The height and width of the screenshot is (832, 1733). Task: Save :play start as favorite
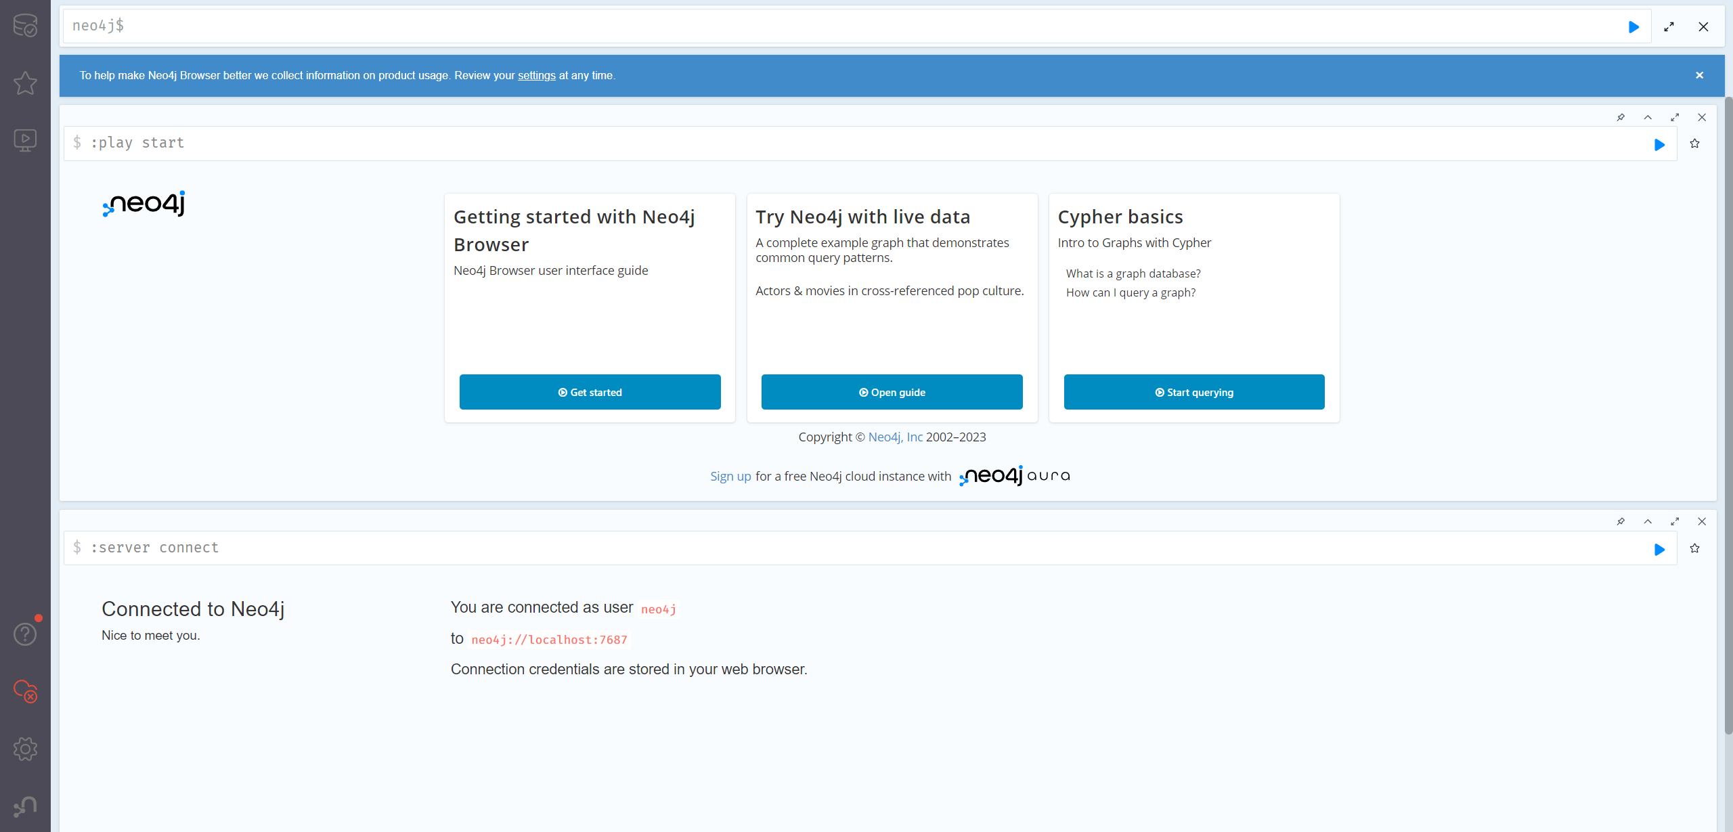pos(1694,144)
